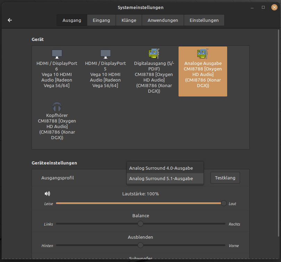This screenshot has width=281, height=262.
Task: Switch to the Anwendungen tab
Action: [163, 20]
